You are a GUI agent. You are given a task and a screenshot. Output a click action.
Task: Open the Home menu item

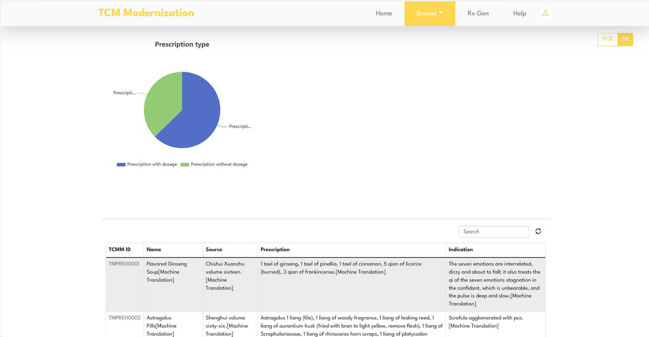tap(384, 13)
